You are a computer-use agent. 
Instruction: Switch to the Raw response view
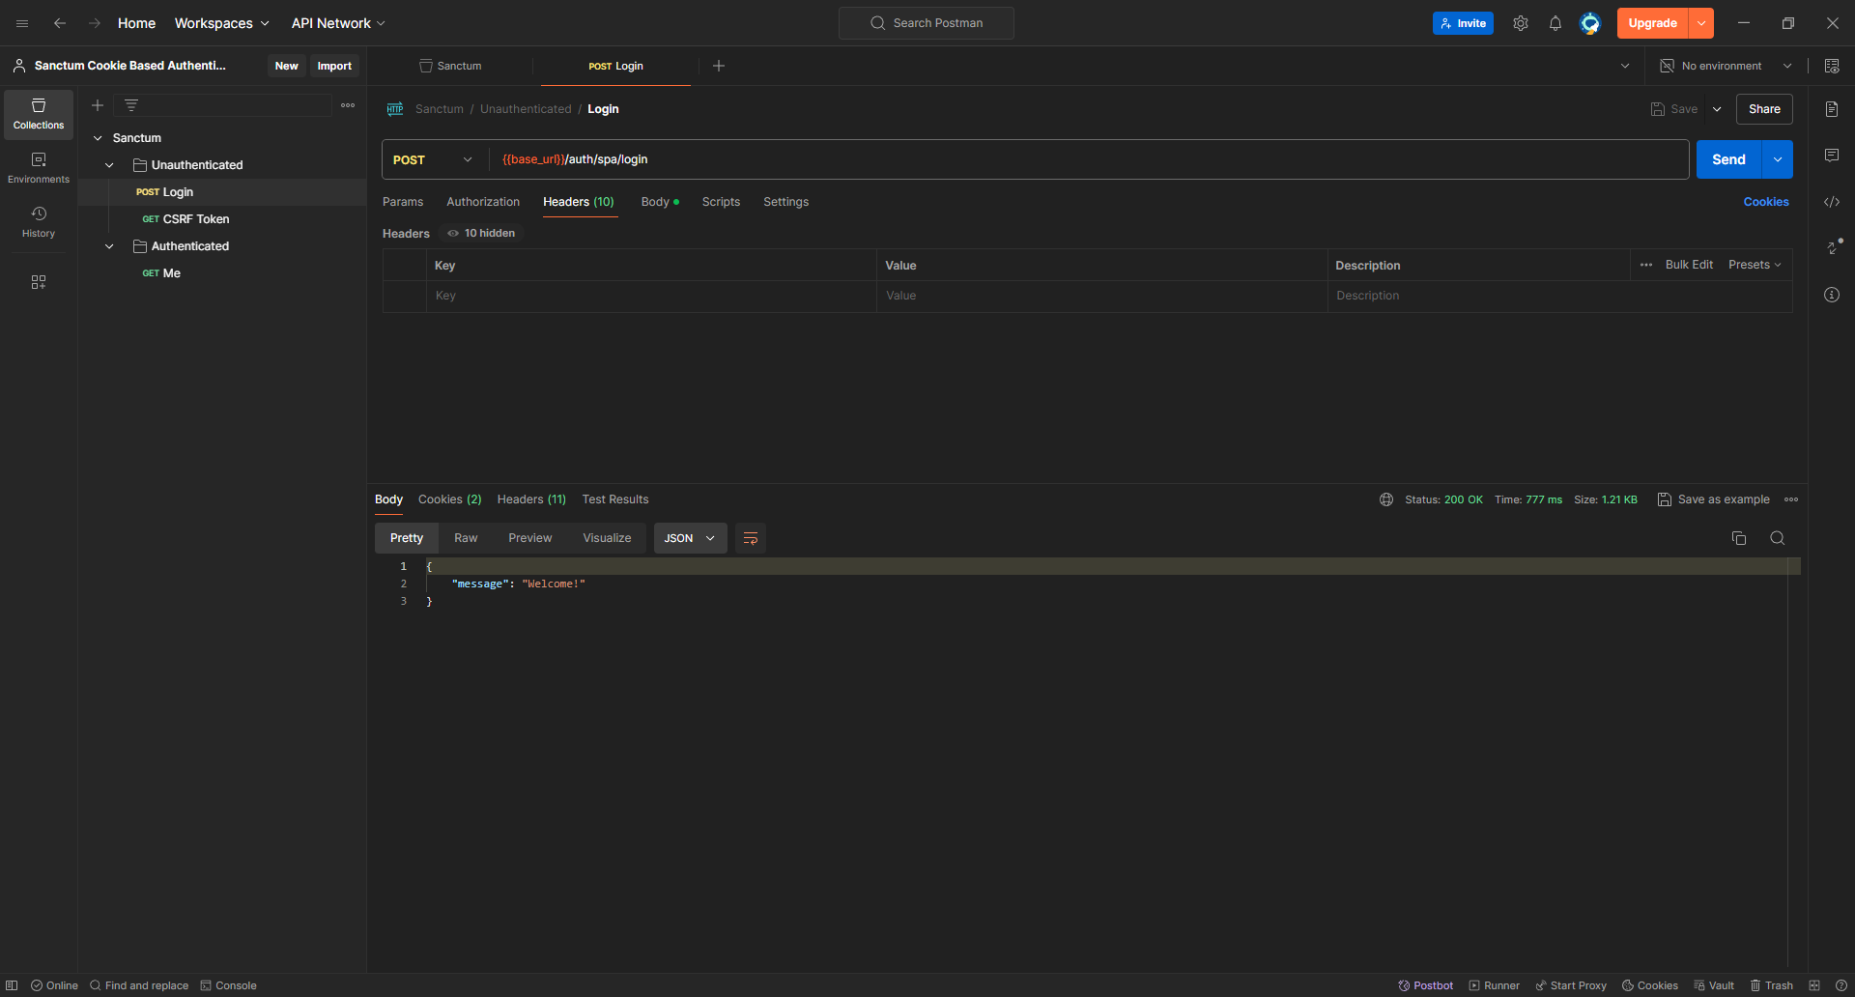click(x=465, y=538)
